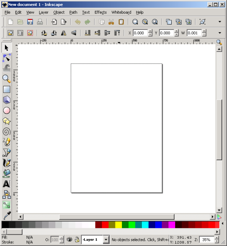This screenshot has width=227, height=246.
Task: Open the Layer 1 dropdown
Action: tap(106, 240)
